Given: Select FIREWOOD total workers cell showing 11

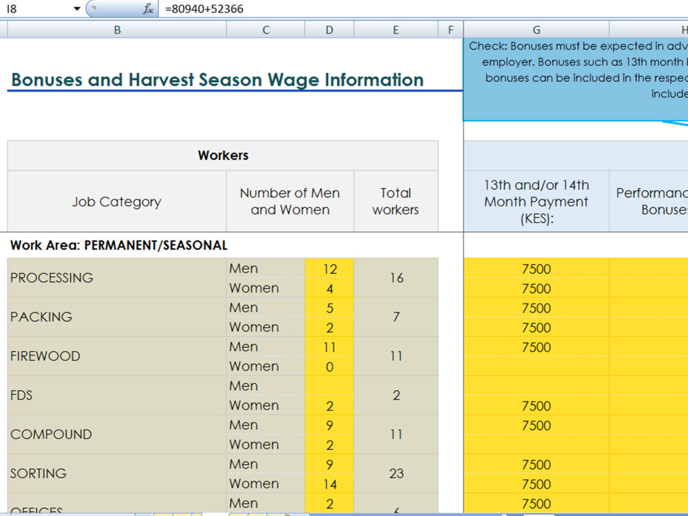Looking at the screenshot, I should 396,356.
